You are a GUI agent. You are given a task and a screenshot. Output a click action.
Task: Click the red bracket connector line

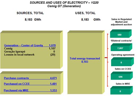tap(108, 60)
